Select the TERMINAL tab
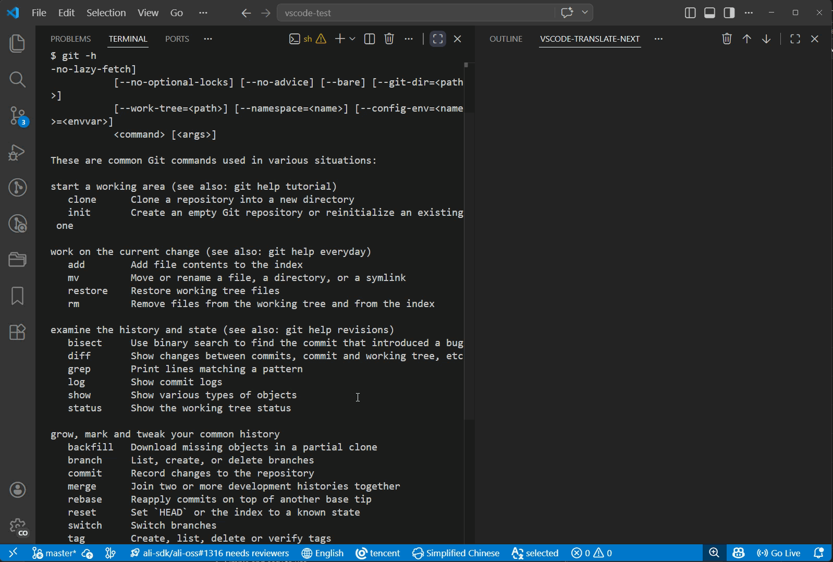Image resolution: width=833 pixels, height=562 pixels. (x=128, y=39)
